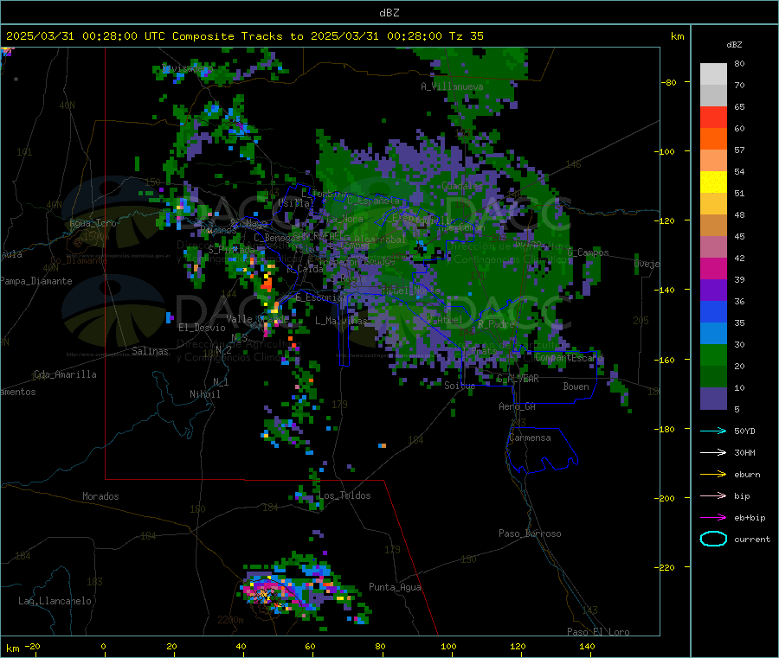Viewport: 779px width, 658px height.
Task: Click the Paso_Barroso map label
Action: point(530,533)
